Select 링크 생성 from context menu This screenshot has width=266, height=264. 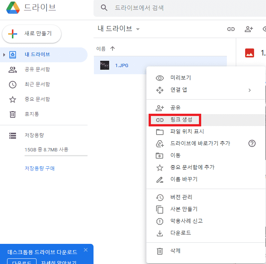point(181,120)
